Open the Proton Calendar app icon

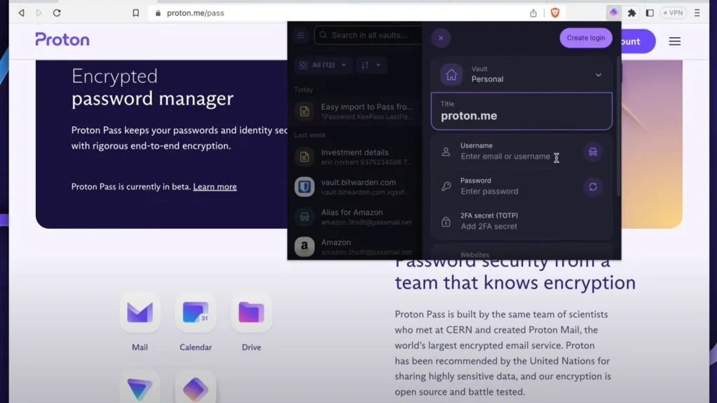coord(195,313)
